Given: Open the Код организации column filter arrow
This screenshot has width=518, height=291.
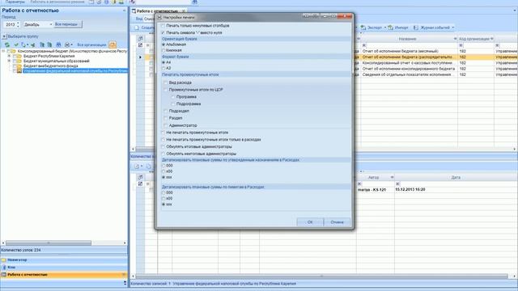Looking at the screenshot, I should coord(492,39).
